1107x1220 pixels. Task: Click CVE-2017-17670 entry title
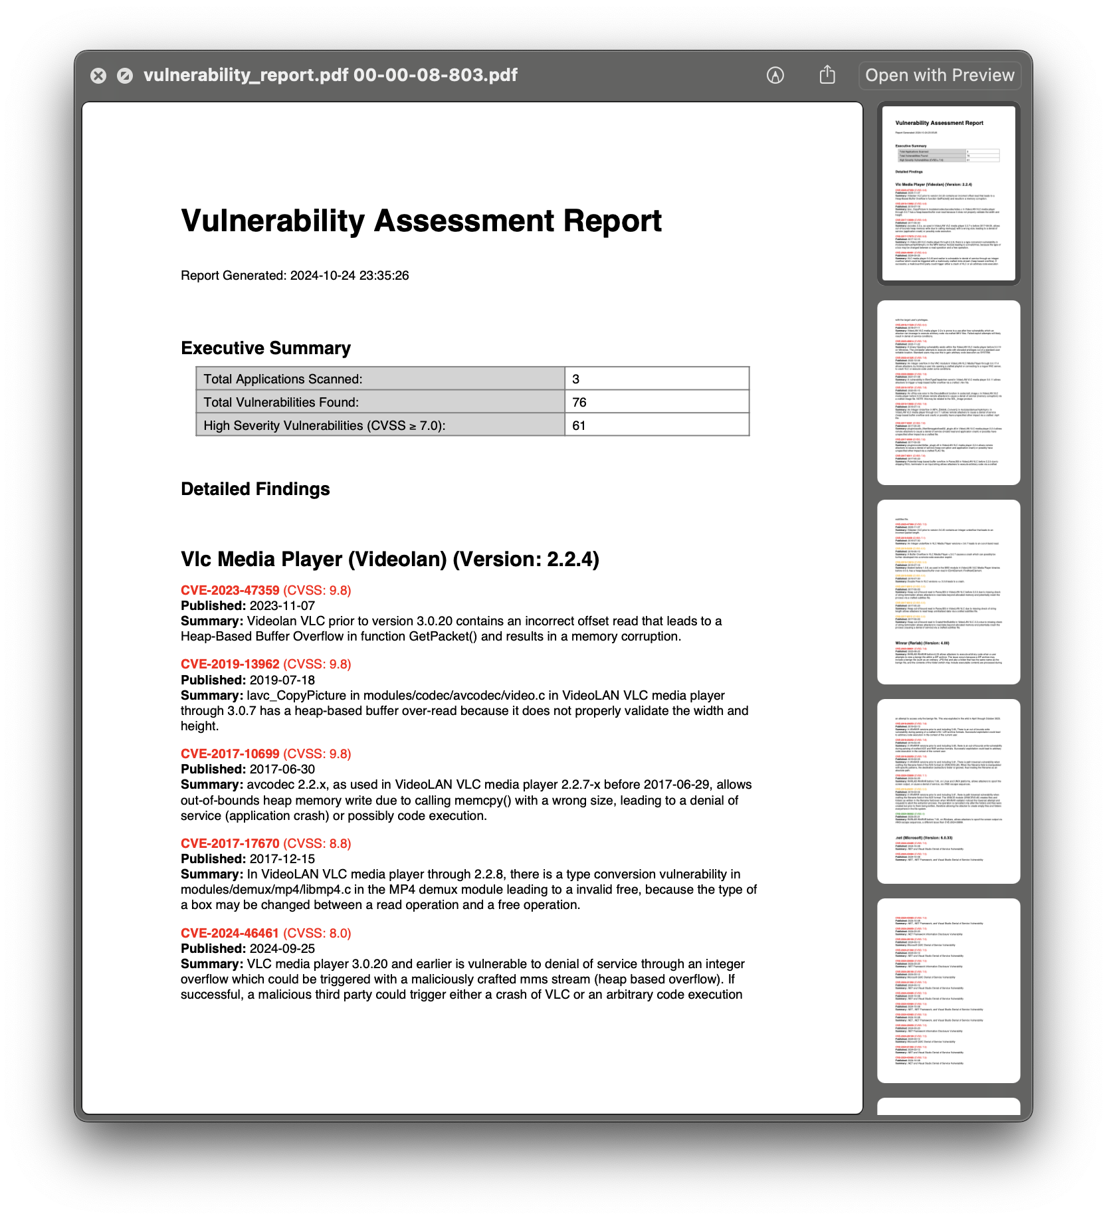(x=266, y=844)
